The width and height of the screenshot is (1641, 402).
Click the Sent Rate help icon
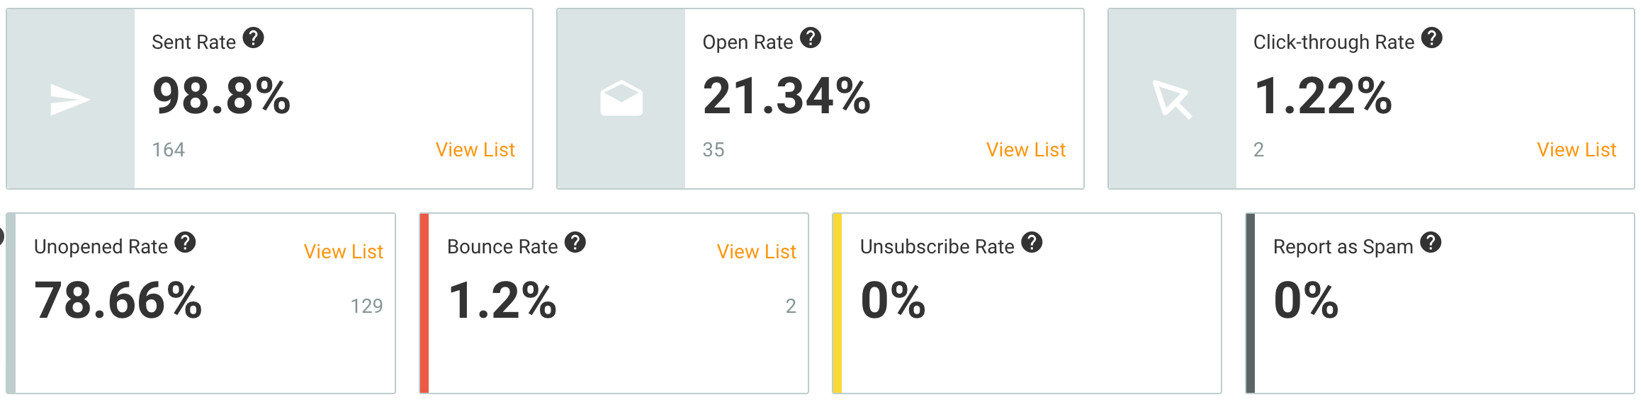[253, 38]
